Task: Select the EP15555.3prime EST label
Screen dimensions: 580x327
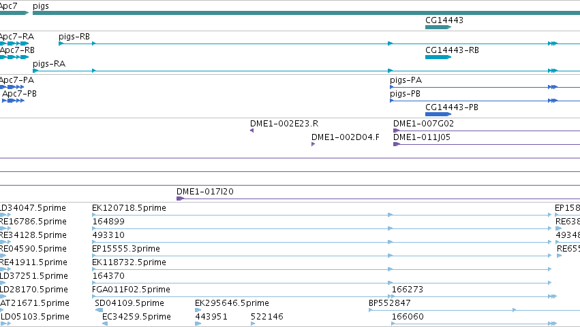Action: coord(126,249)
